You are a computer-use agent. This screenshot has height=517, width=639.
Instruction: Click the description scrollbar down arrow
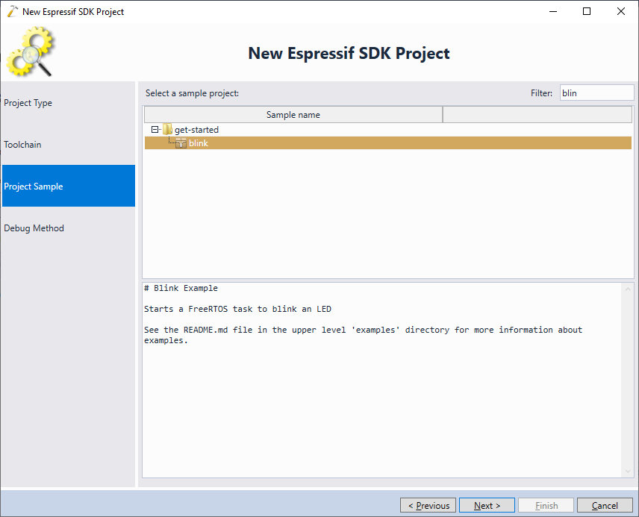click(628, 471)
